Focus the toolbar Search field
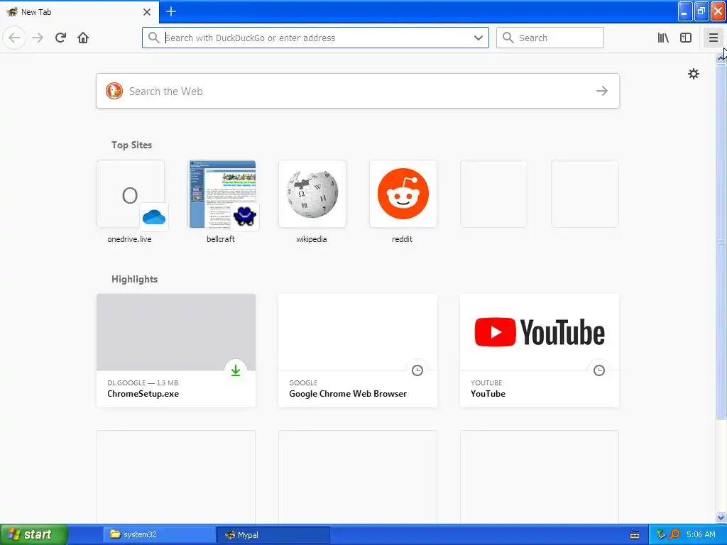Image resolution: width=727 pixels, height=545 pixels. 550,38
